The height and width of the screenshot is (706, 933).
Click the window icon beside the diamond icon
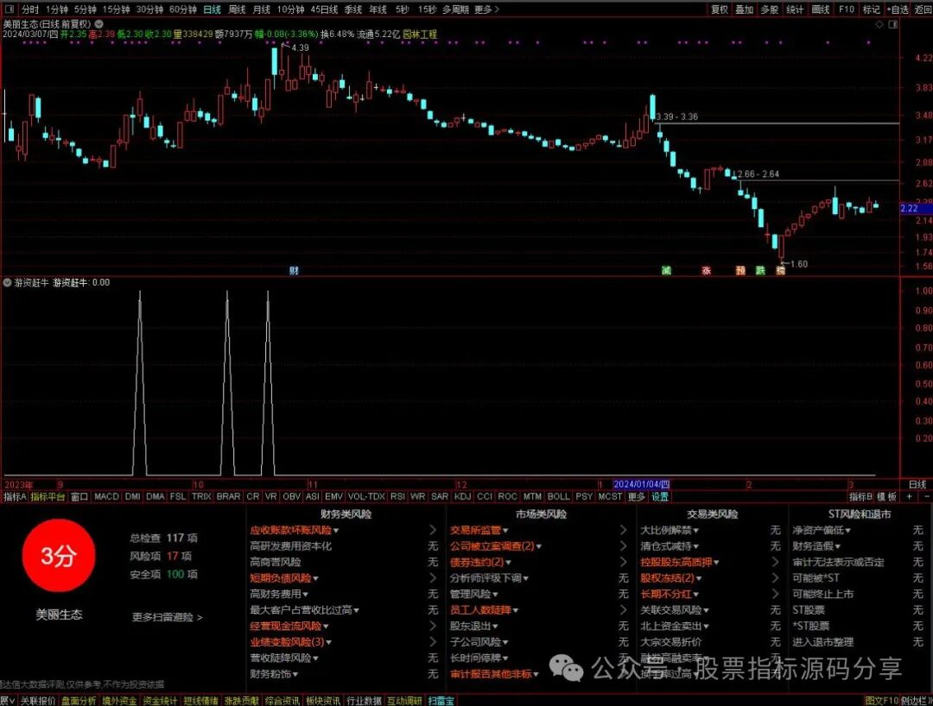tap(892, 24)
